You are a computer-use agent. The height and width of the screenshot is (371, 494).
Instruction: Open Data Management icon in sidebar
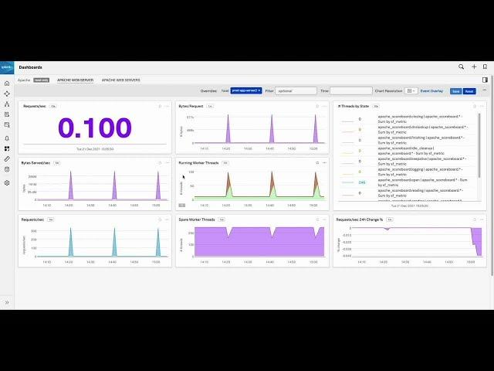point(7,169)
